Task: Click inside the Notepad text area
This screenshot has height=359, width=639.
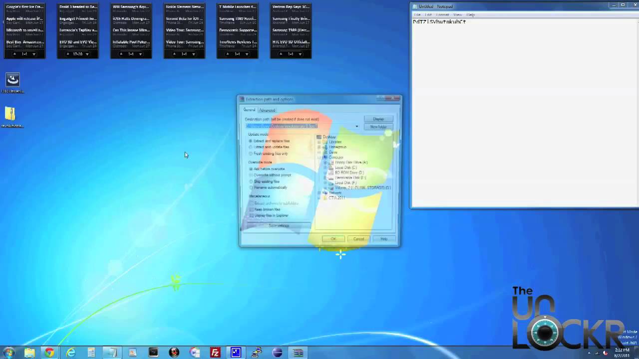Action: [524, 112]
